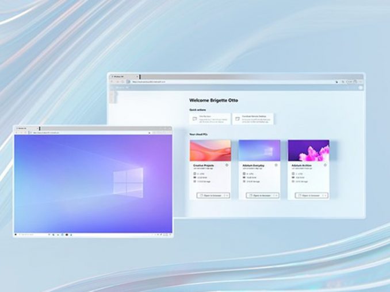Open settings gear on Creative Projects card
The height and width of the screenshot is (292, 390).
[227, 165]
